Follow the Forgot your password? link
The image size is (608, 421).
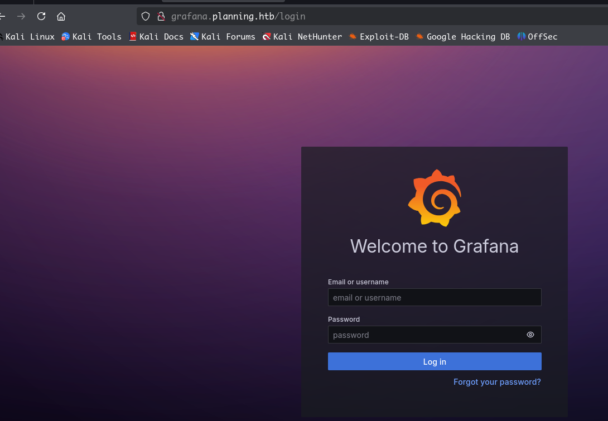point(497,382)
